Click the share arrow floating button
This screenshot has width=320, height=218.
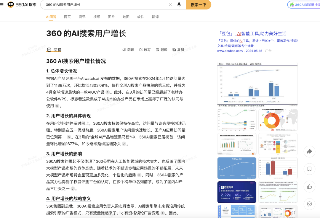coord(309,152)
